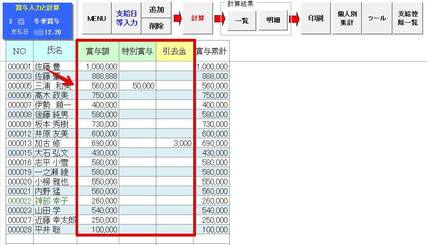Open the ツール button

[376, 19]
